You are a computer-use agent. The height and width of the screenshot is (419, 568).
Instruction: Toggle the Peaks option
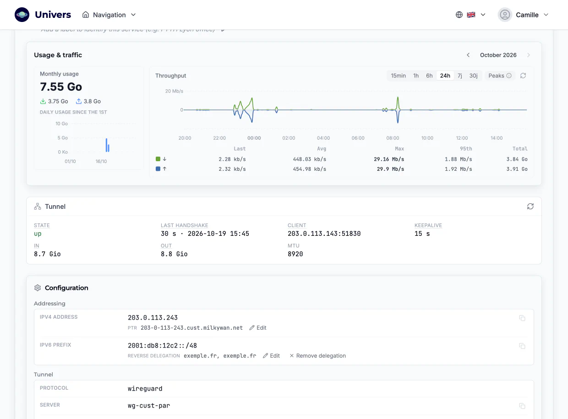[x=500, y=76]
